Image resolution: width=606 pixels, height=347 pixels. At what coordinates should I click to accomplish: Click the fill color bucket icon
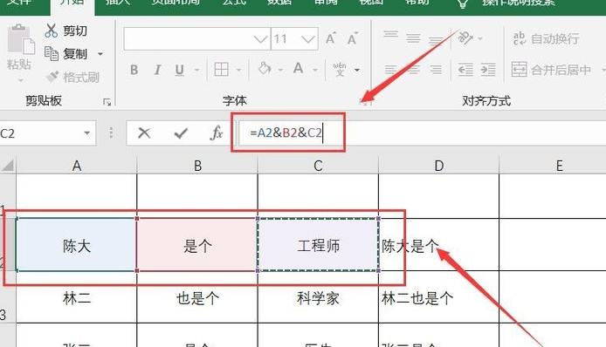tap(265, 69)
